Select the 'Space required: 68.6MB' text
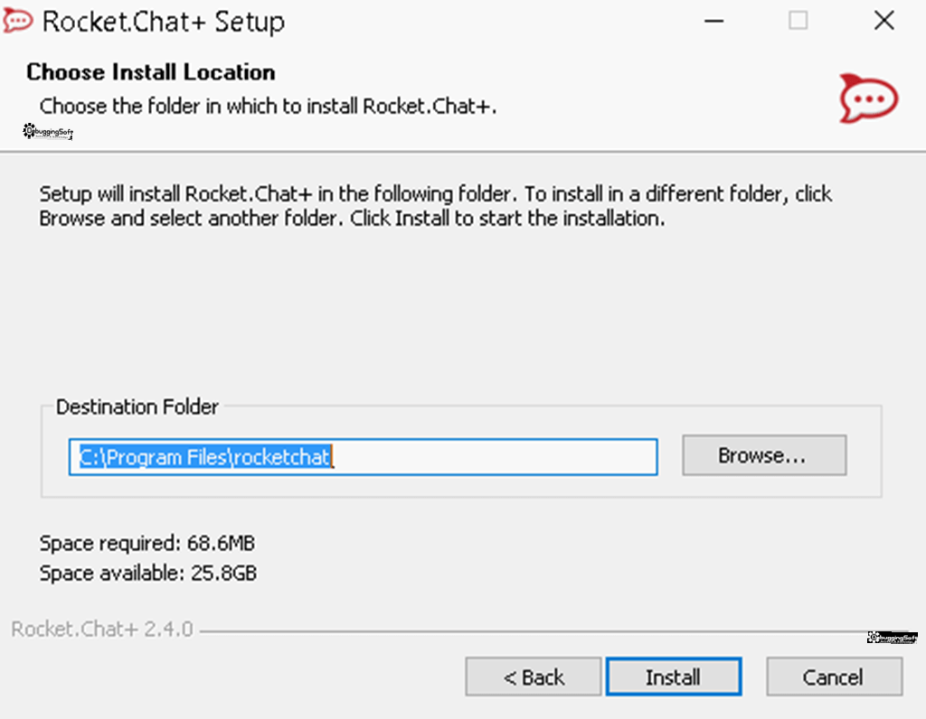This screenshot has height=719, width=926. tap(147, 543)
